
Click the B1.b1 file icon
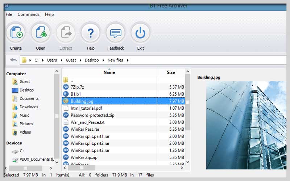(66, 94)
